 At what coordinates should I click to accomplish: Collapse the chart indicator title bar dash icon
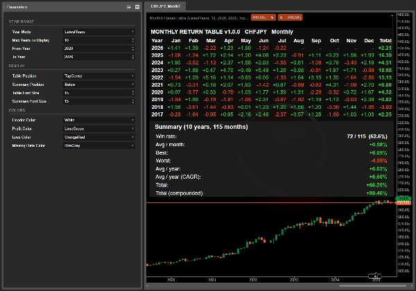(x=392, y=16)
